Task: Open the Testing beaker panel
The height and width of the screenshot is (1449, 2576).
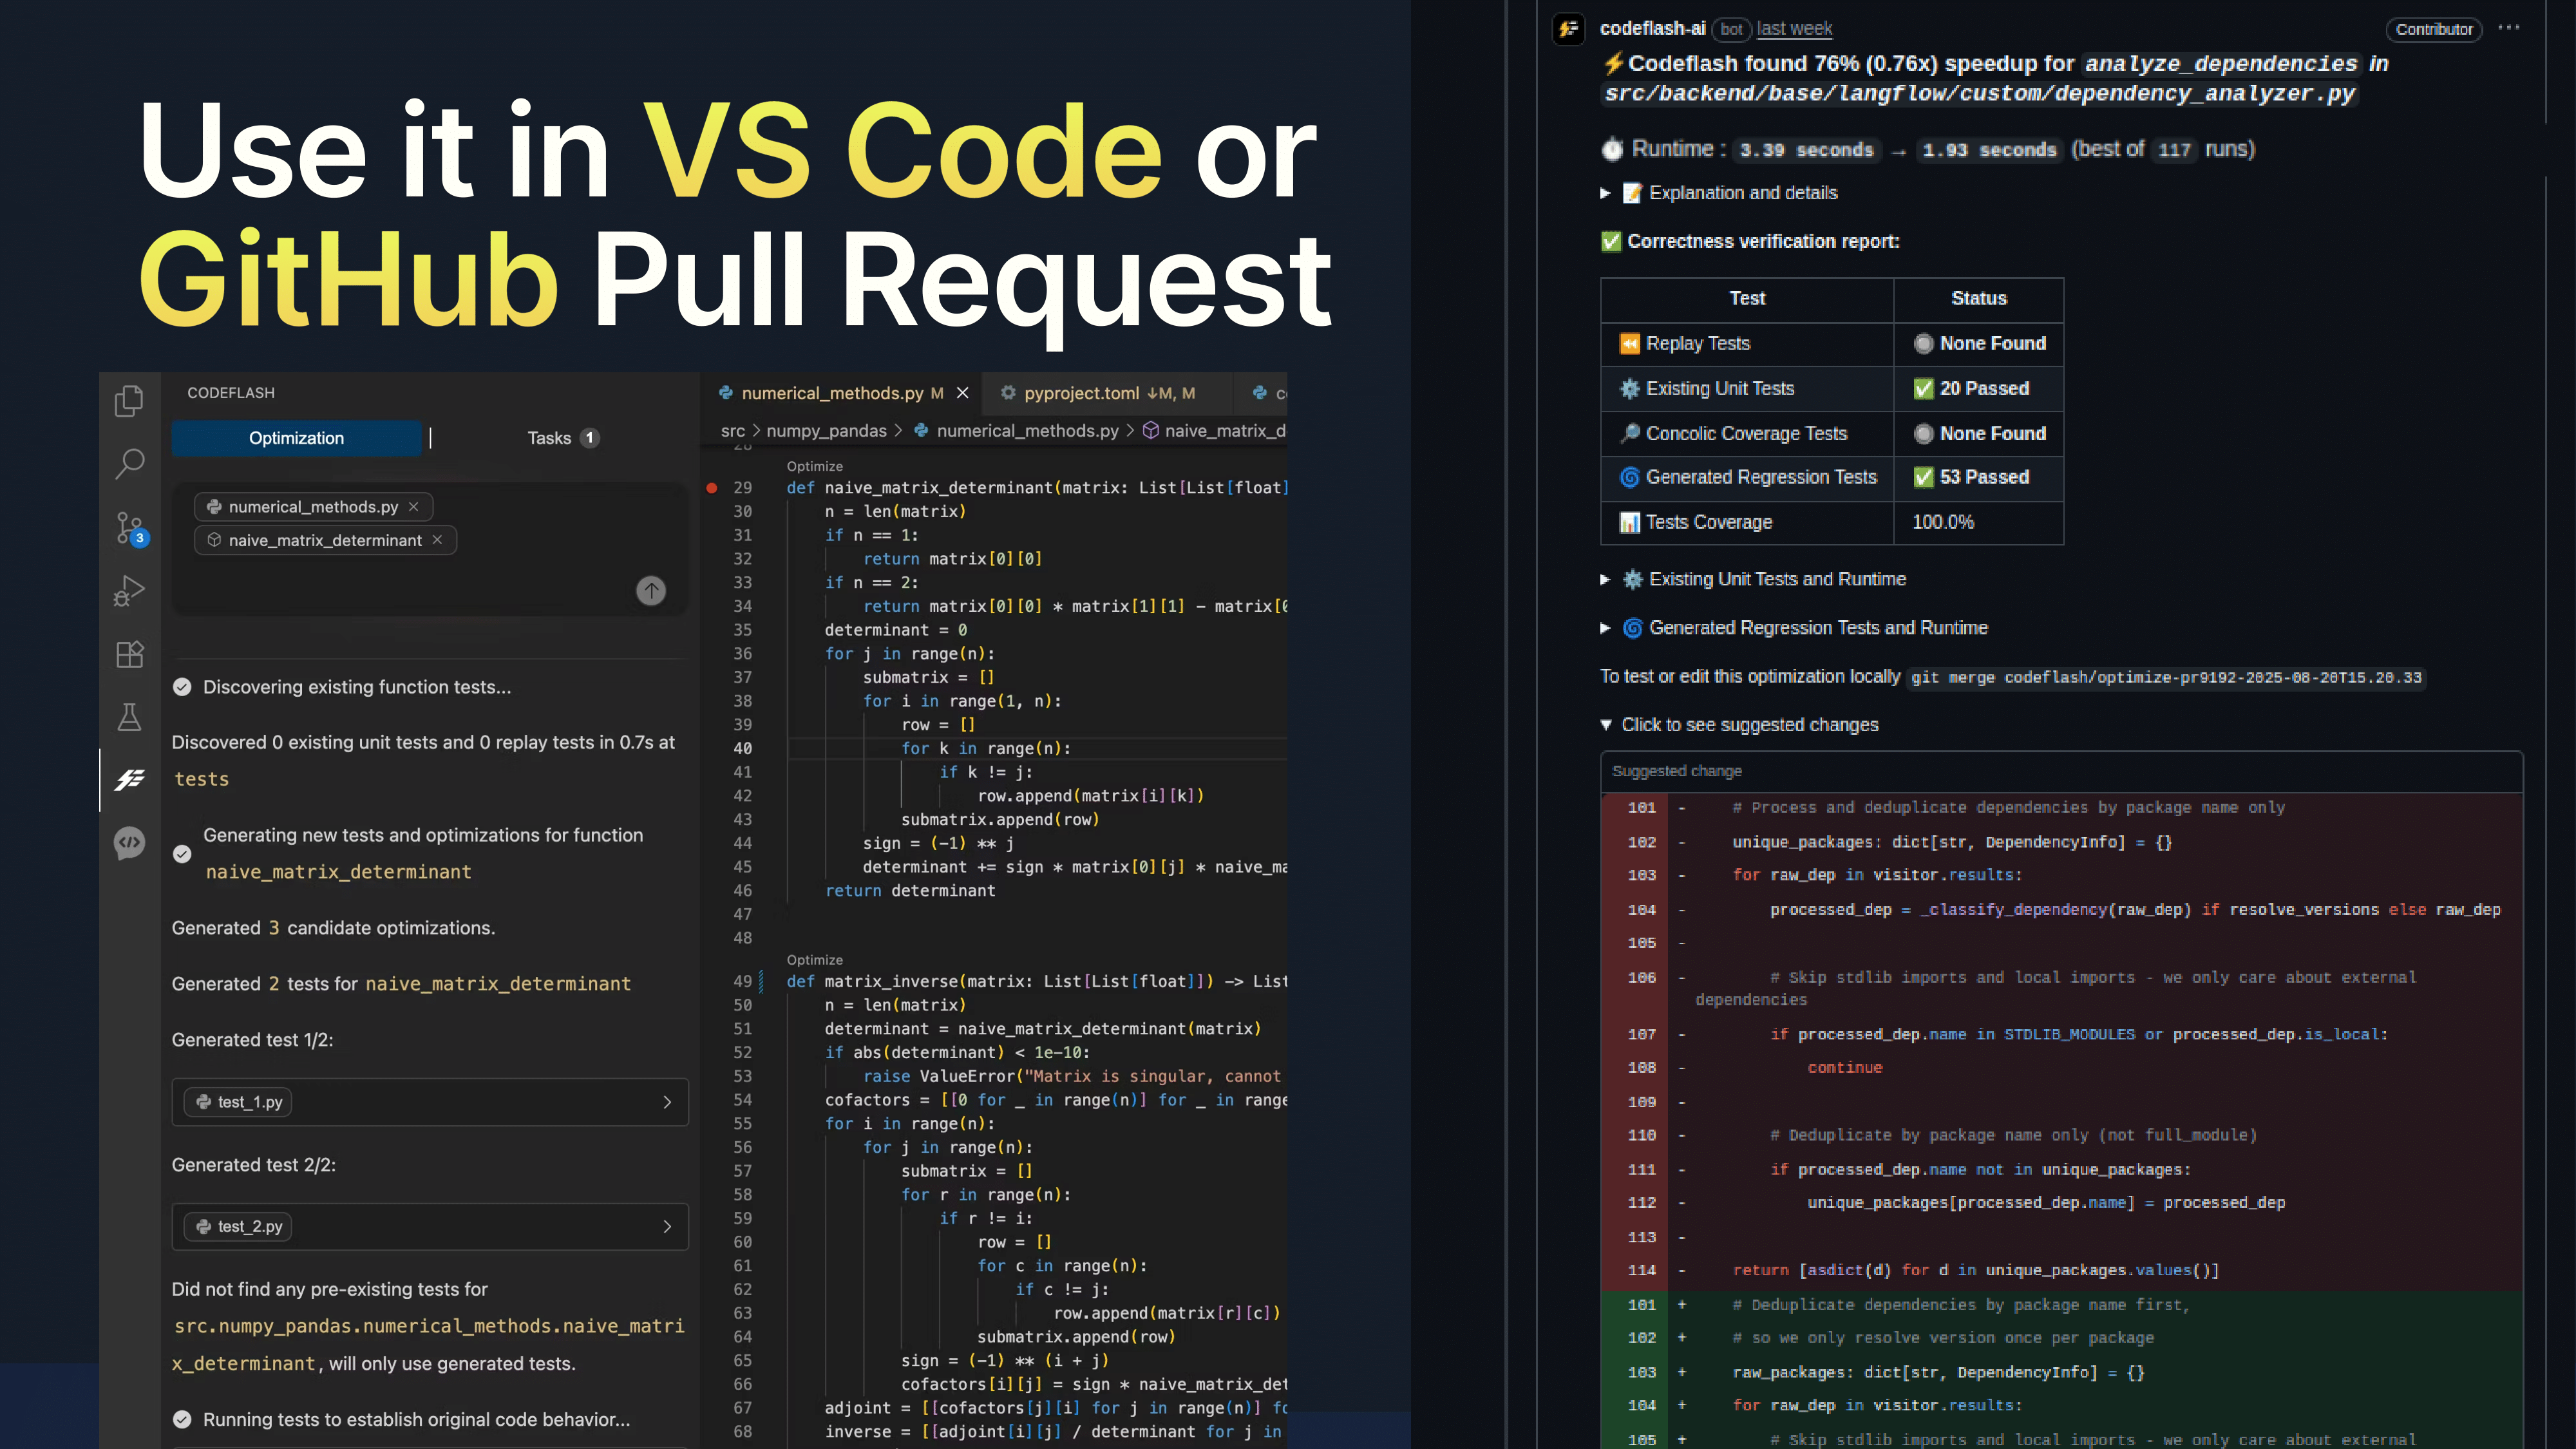Action: 129,717
